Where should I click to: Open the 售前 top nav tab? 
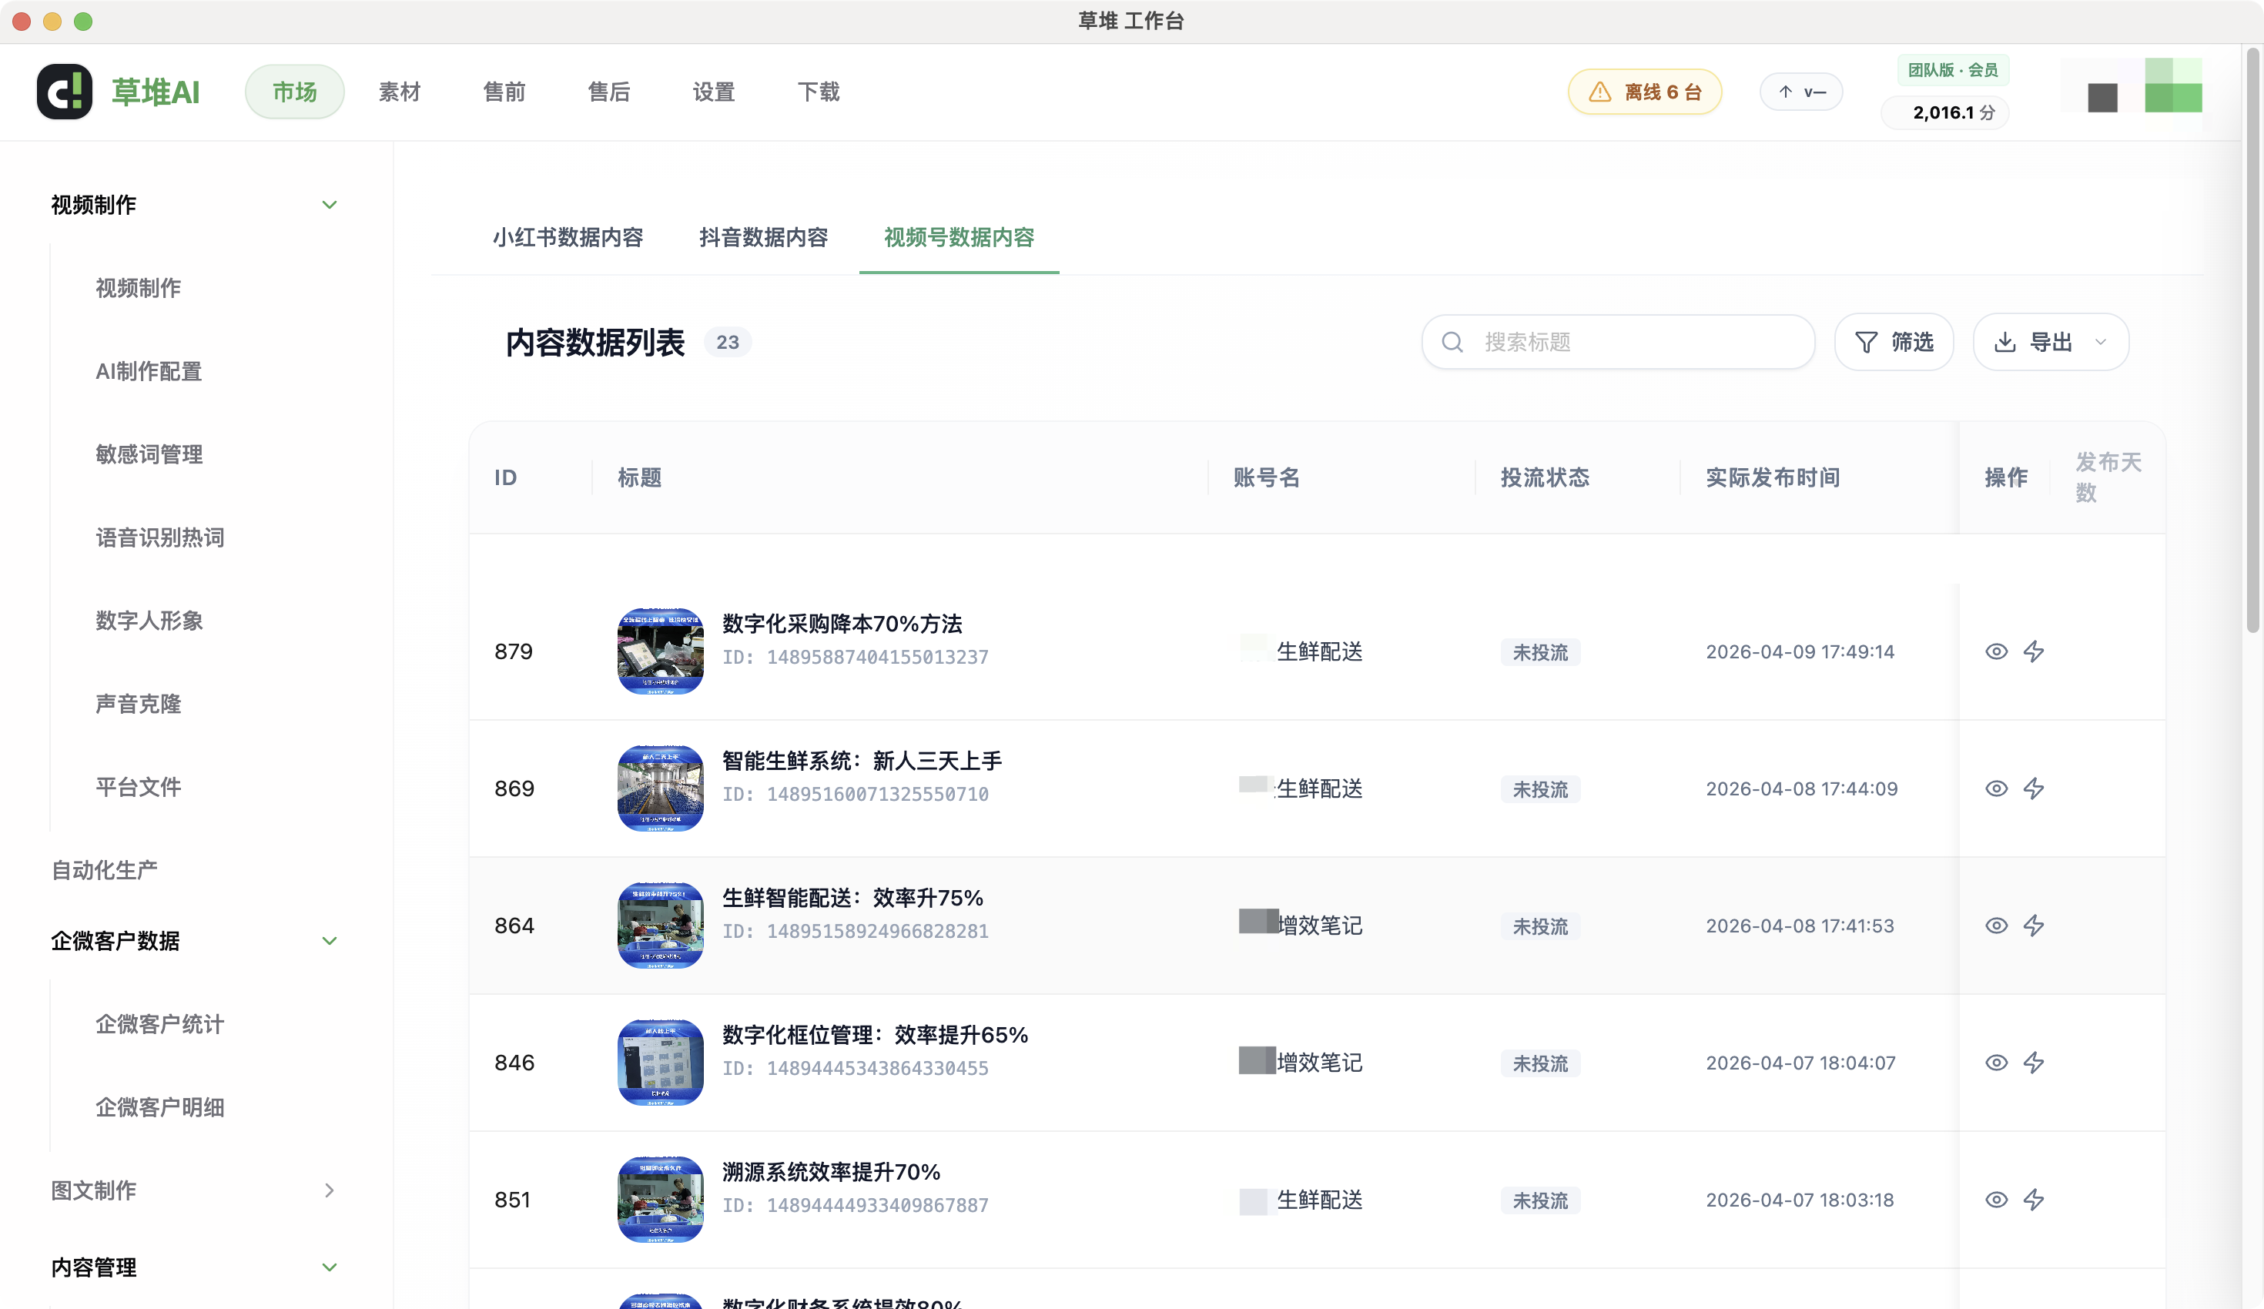tap(504, 92)
